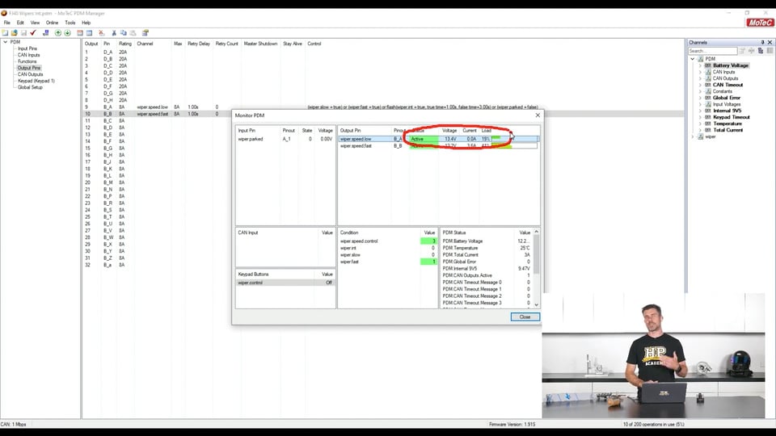Collapse the PDM root in left tree
The image size is (776, 436).
coord(6,42)
